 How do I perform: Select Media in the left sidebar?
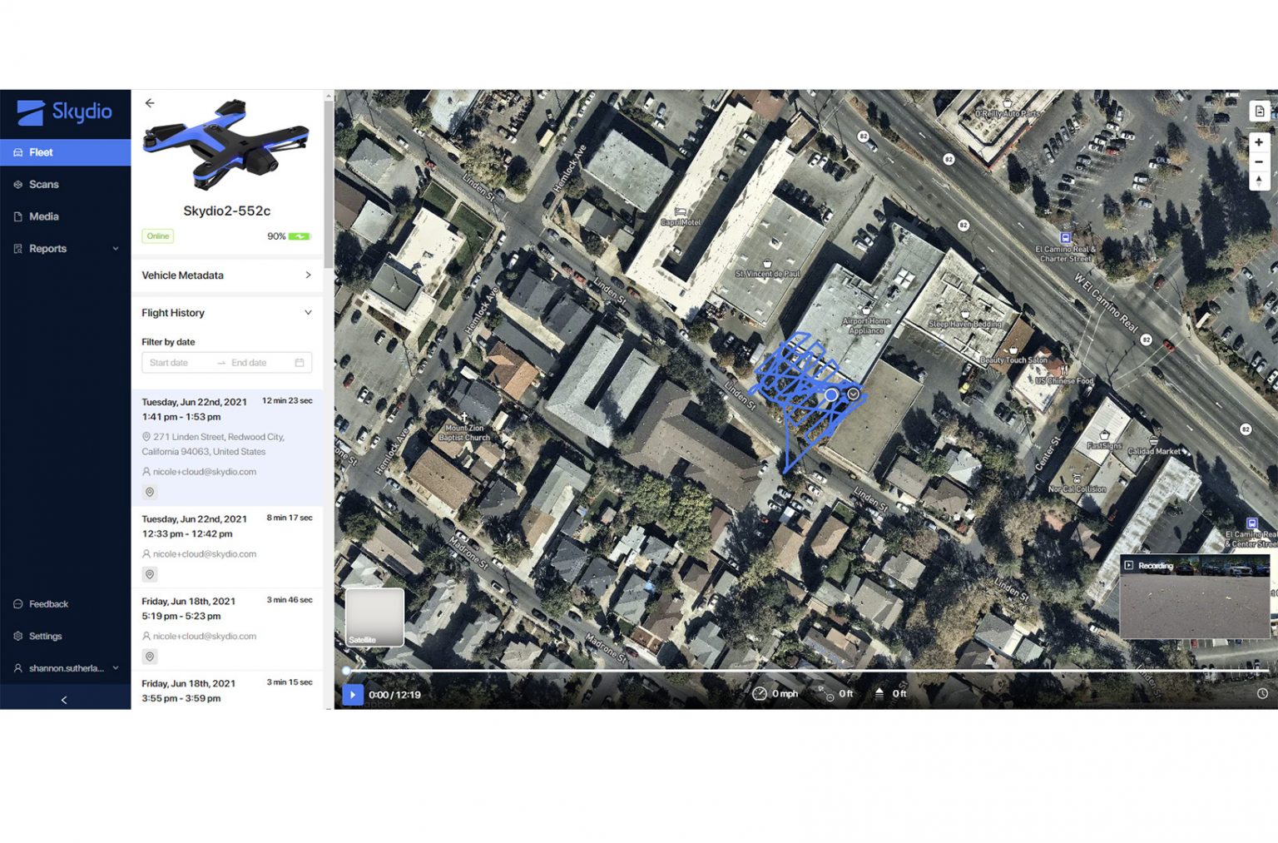click(45, 216)
